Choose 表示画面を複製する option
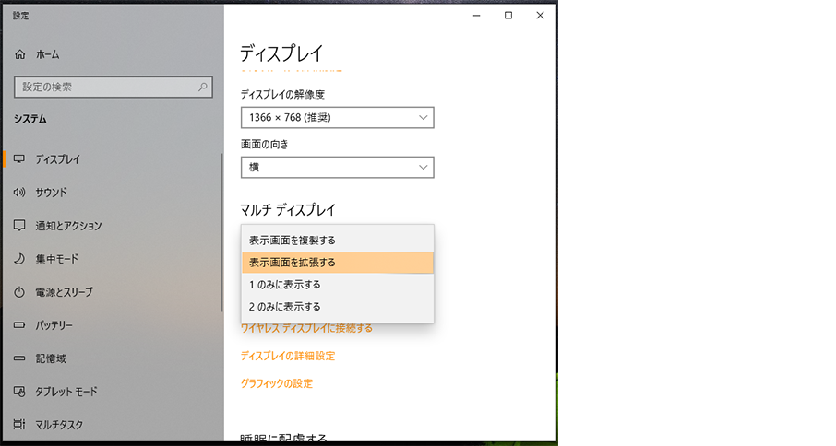 point(337,240)
